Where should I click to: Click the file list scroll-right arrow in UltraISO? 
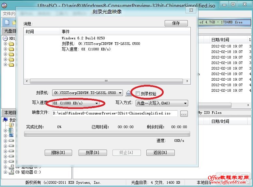coord(248,105)
